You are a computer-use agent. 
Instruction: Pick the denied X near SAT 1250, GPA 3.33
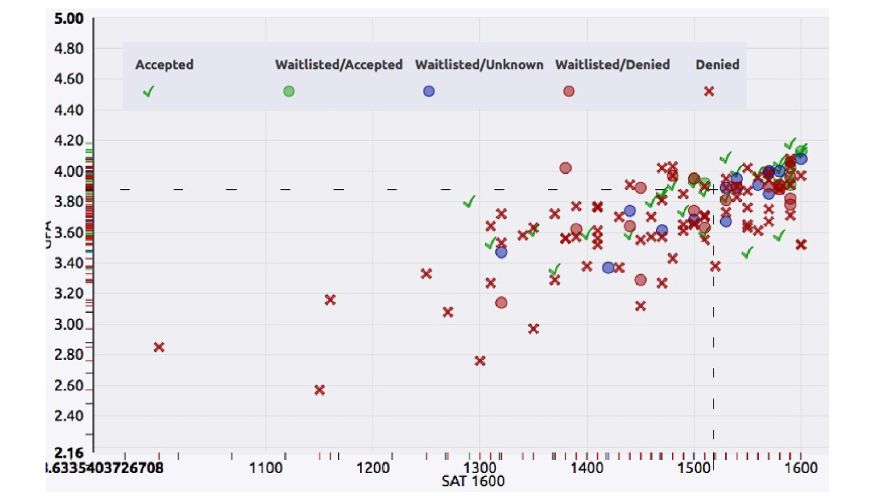coord(426,274)
